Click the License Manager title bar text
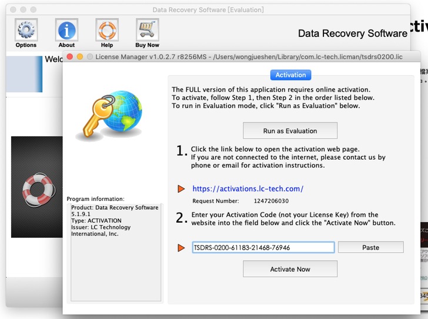428x319 pixels. coord(249,57)
